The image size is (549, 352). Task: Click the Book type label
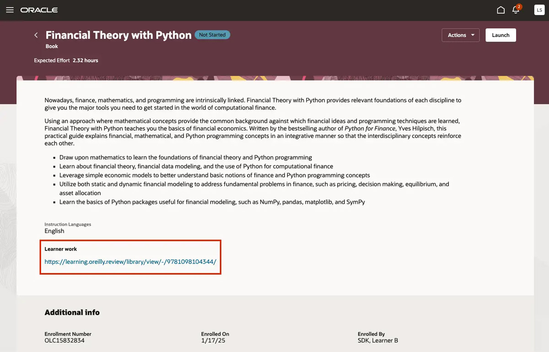(52, 46)
